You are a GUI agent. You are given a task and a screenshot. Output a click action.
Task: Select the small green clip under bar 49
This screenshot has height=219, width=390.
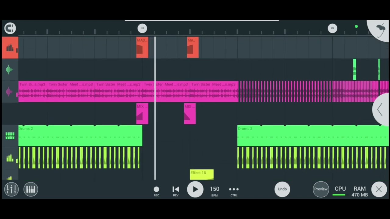(x=354, y=70)
